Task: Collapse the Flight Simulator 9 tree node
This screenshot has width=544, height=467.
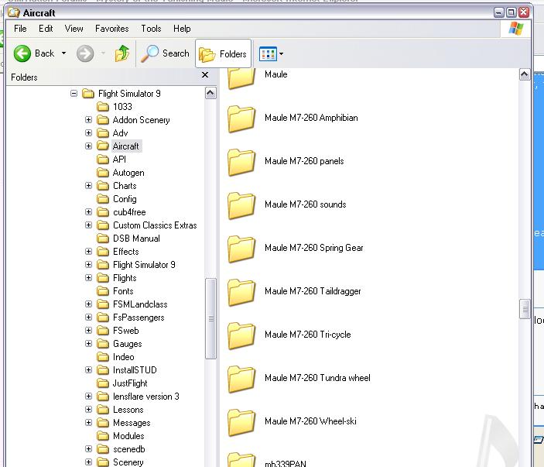Action: (74, 94)
